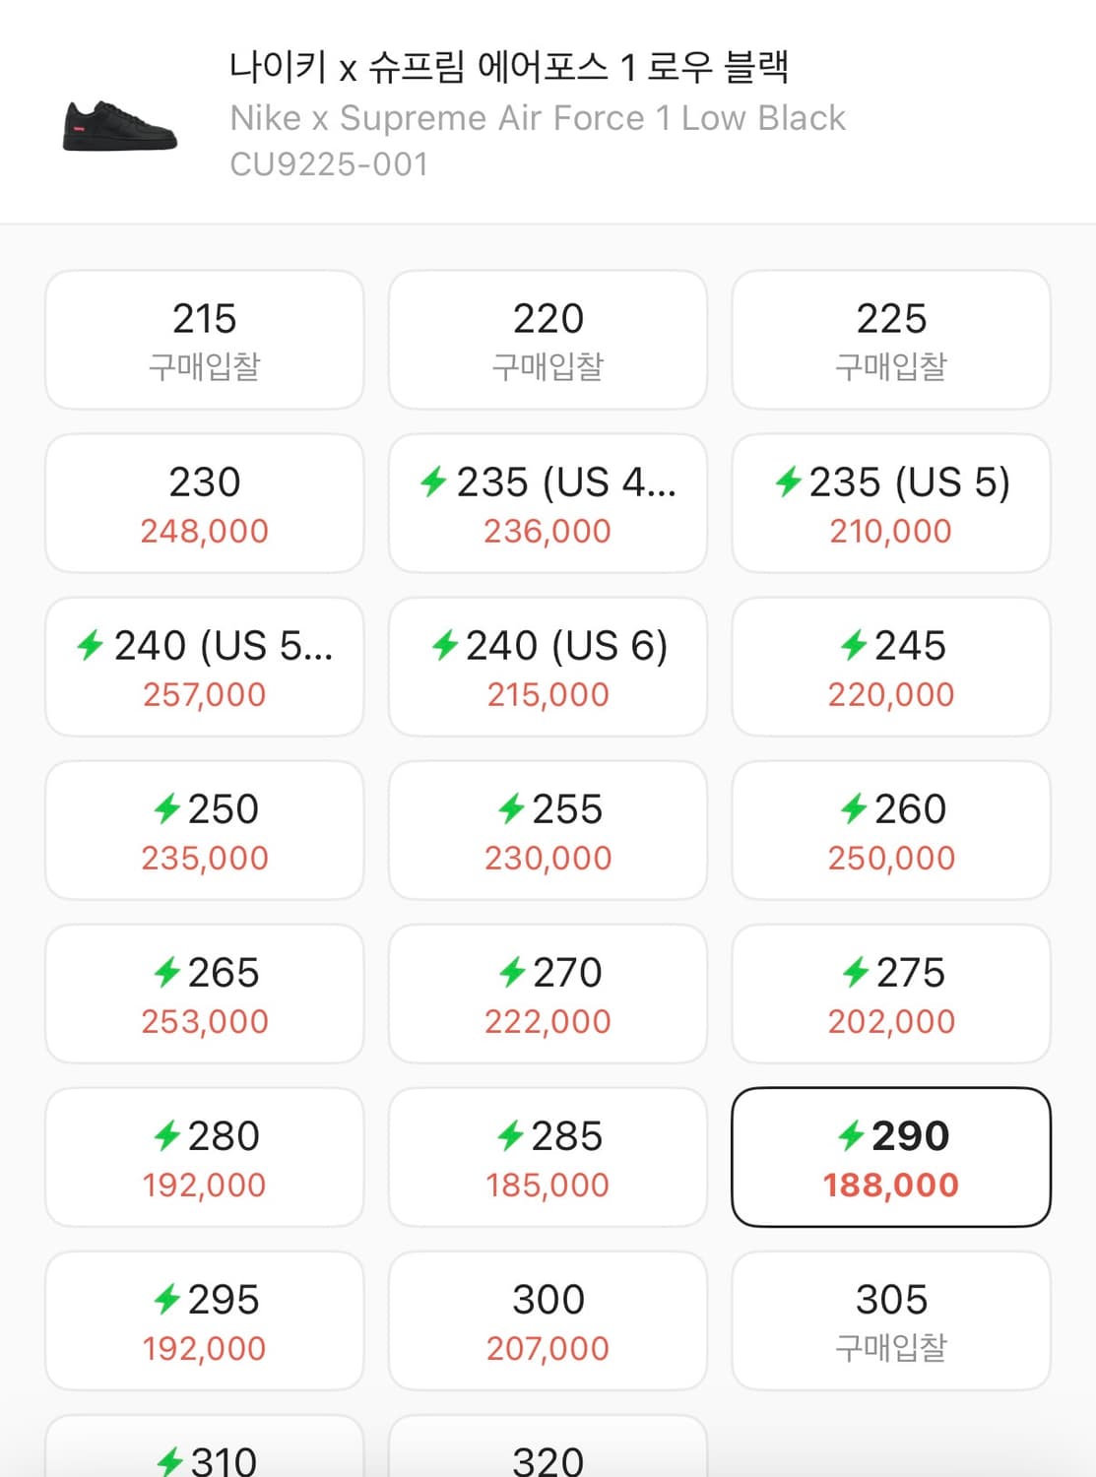Select size 305 bid option
Image resolution: width=1096 pixels, height=1477 pixels.
(x=890, y=1320)
